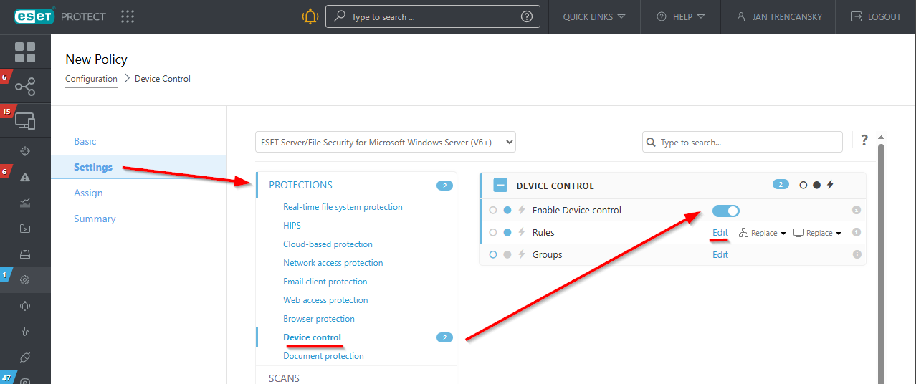Open the ESET PROTECT logo home
The width and height of the screenshot is (916, 384).
click(59, 16)
